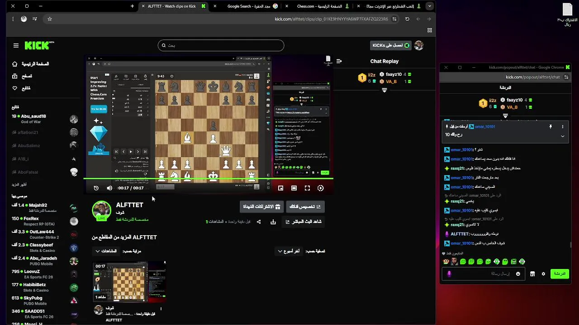
Task: Open the ALFTTET live avatar
Action: click(101, 211)
